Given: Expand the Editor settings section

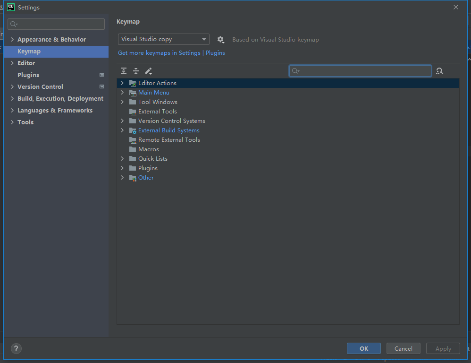Looking at the screenshot, I should click(12, 63).
